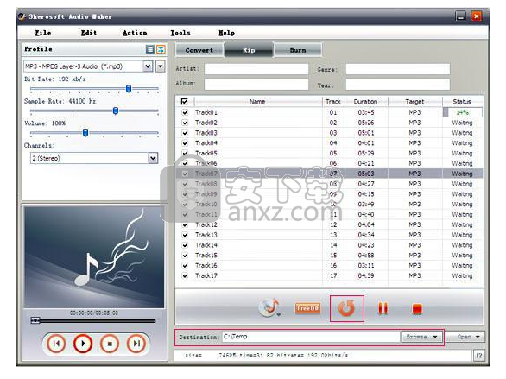Click the FreeDB button icon
The height and width of the screenshot is (379, 506).
(x=307, y=308)
